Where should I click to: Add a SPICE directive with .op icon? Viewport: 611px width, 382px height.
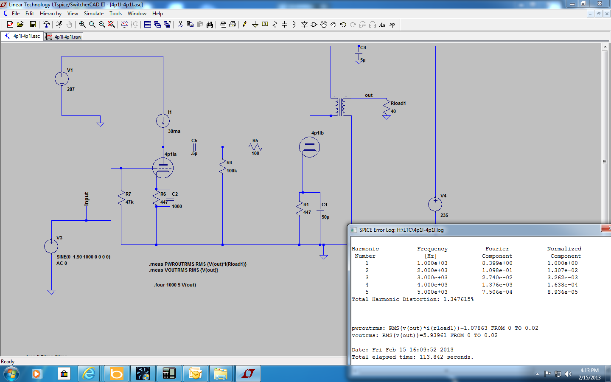(392, 25)
